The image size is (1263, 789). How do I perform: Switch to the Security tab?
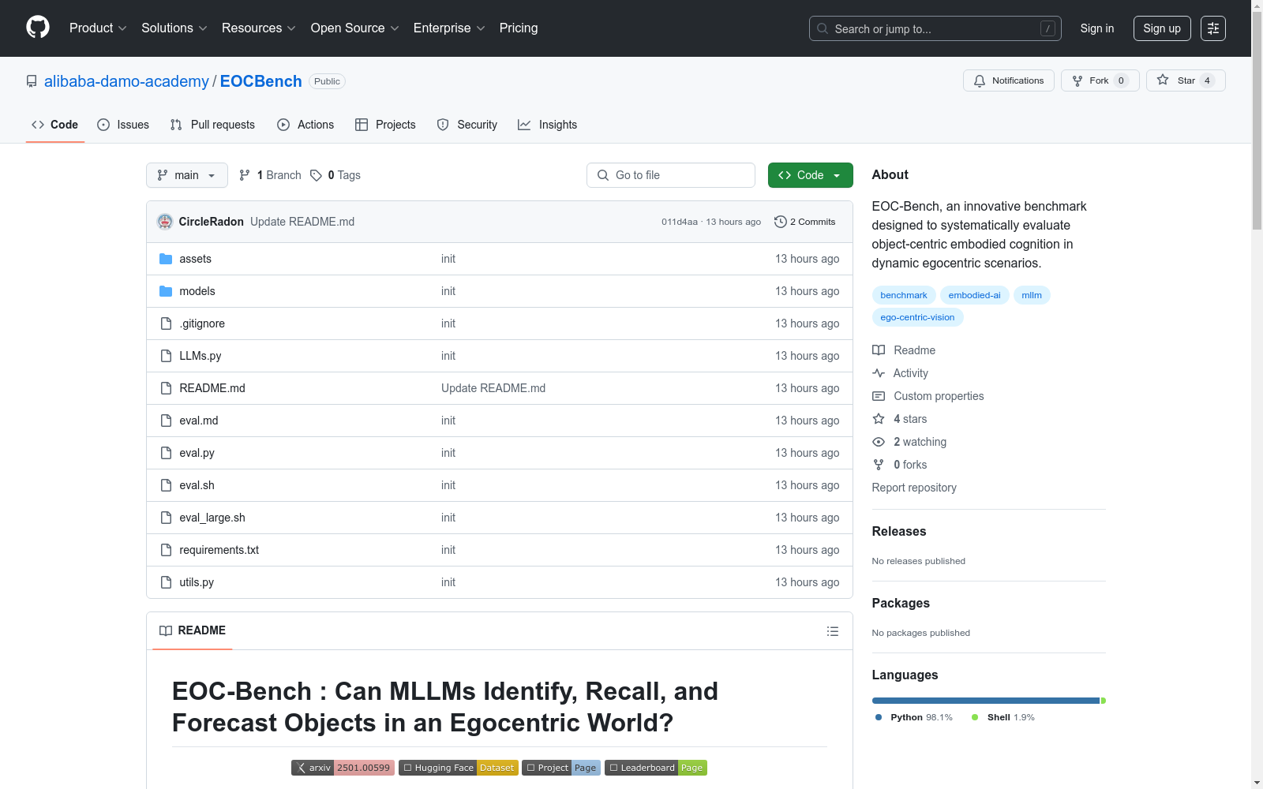[x=467, y=125]
